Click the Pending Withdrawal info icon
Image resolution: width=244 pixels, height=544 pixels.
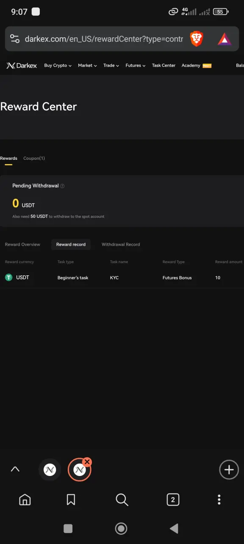click(62, 186)
